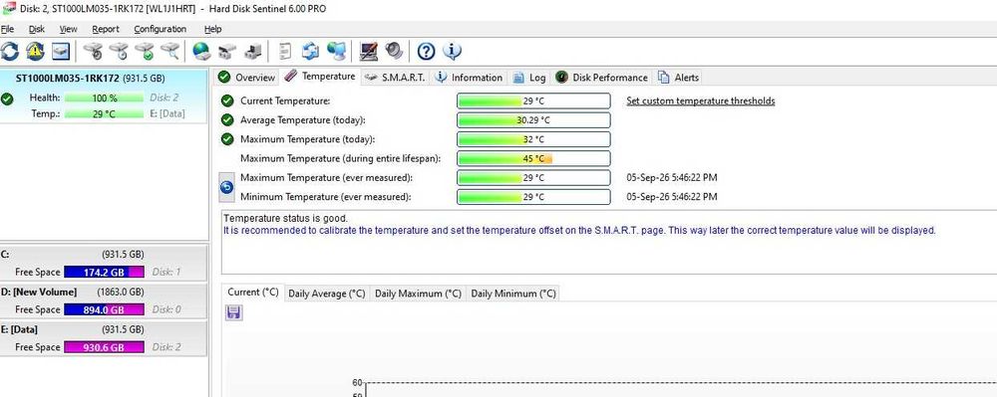This screenshot has width=997, height=397.
Task: Select the Daily Minimum (°C) tab
Action: (513, 294)
